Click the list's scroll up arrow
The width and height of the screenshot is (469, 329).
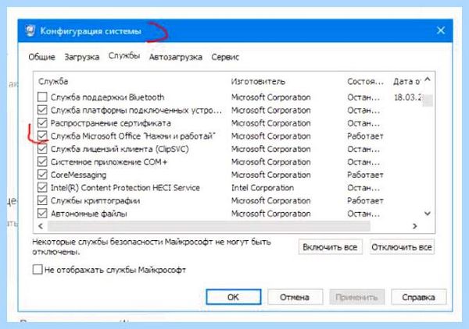pyautogui.click(x=428, y=80)
